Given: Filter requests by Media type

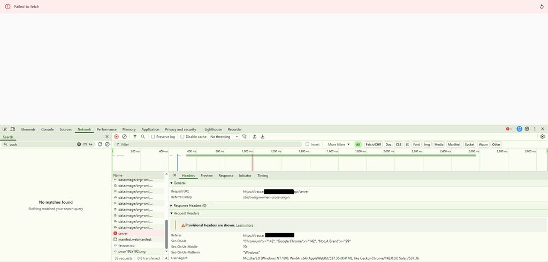Looking at the screenshot, I should click(x=439, y=144).
